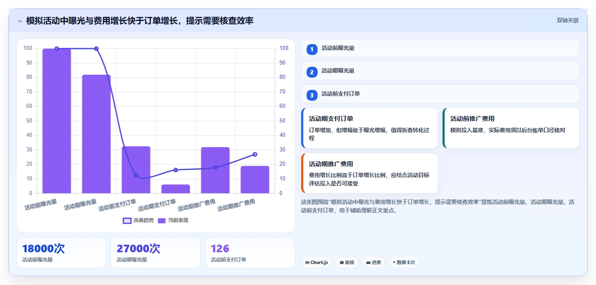Click the number 1 badge for 活动前曝光量
596x285 pixels.
click(312, 50)
